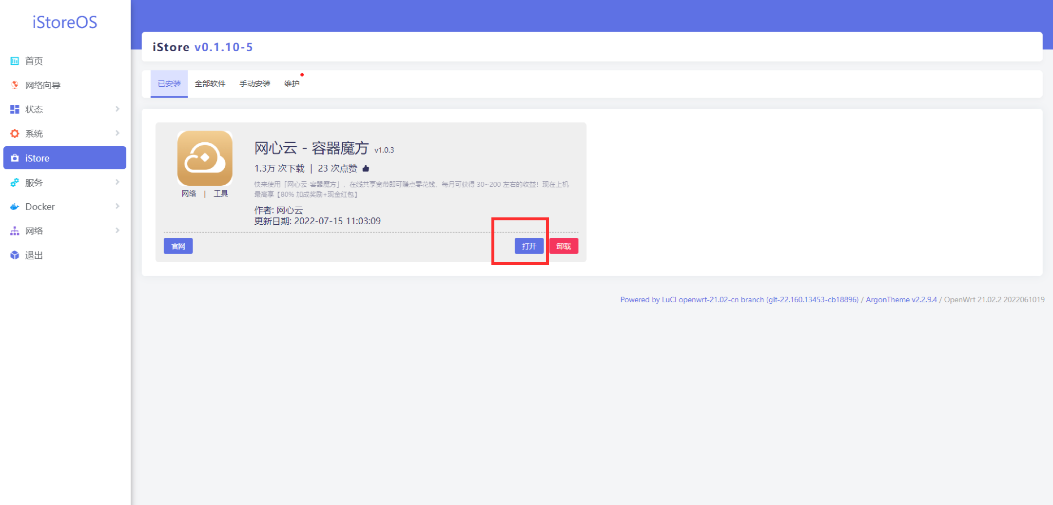Click the app title 网心云 - 容器魔方
This screenshot has height=505, width=1053.
(312, 148)
